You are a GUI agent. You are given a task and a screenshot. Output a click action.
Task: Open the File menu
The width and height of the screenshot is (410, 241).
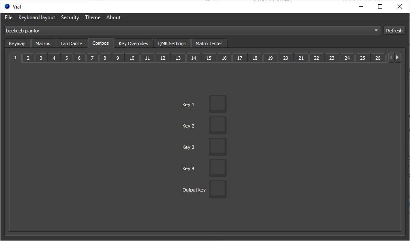[9, 17]
